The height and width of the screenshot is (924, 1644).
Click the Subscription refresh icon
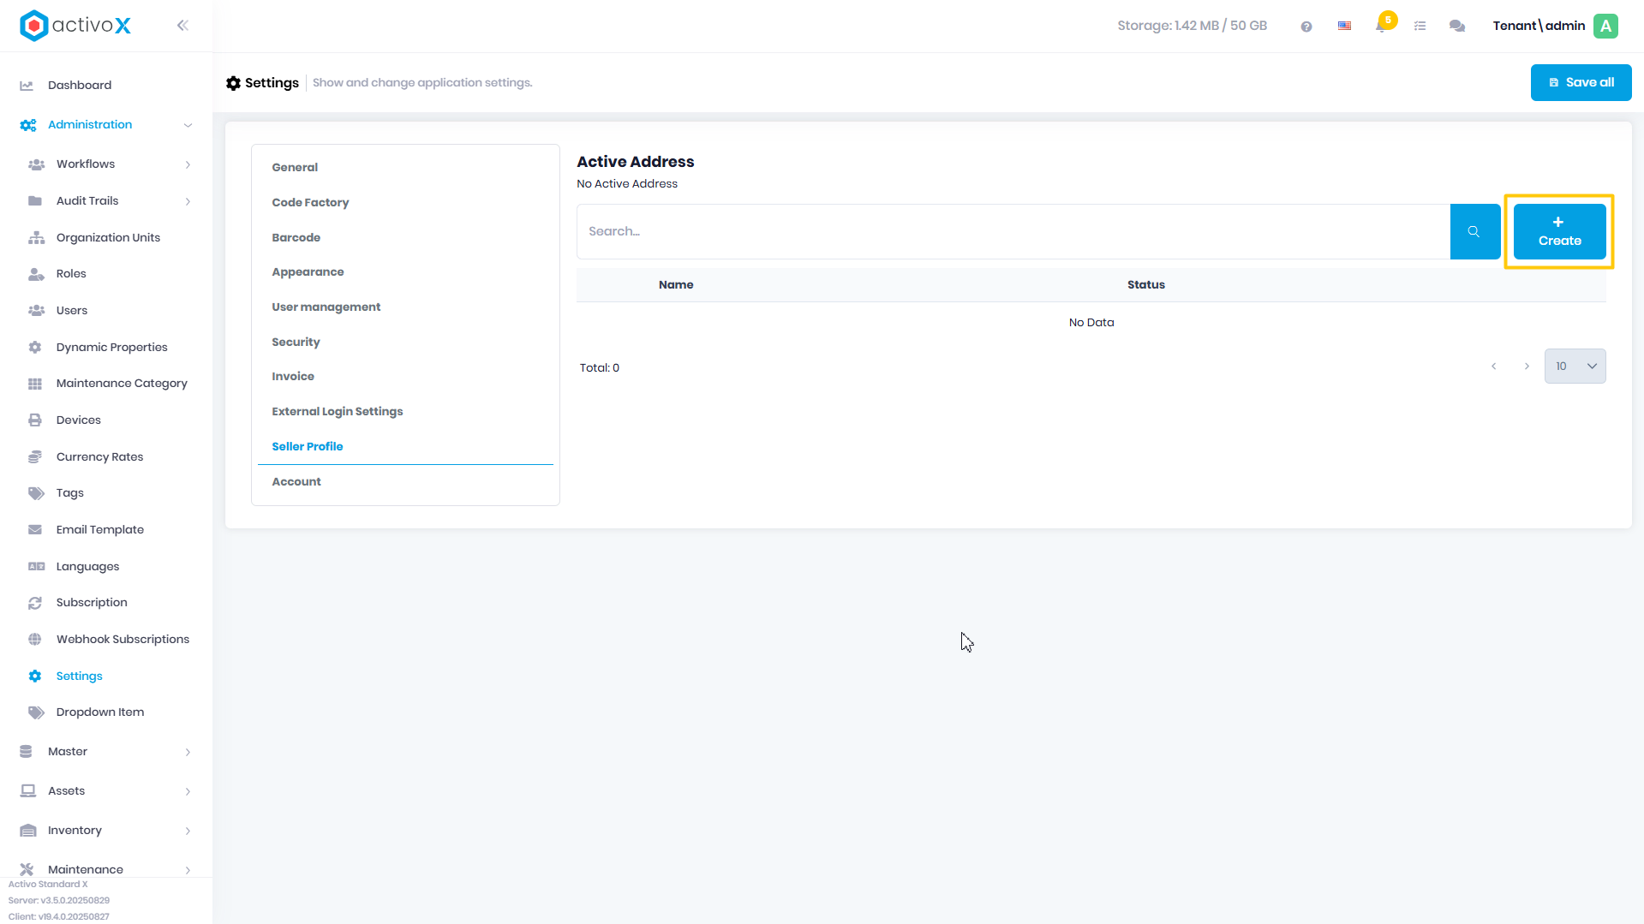pyautogui.click(x=35, y=603)
